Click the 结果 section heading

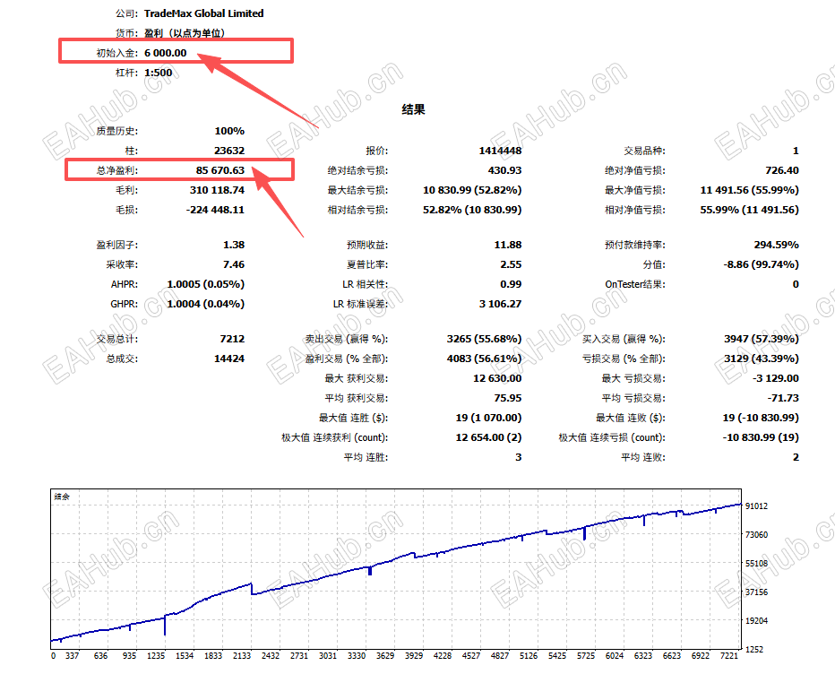[413, 109]
